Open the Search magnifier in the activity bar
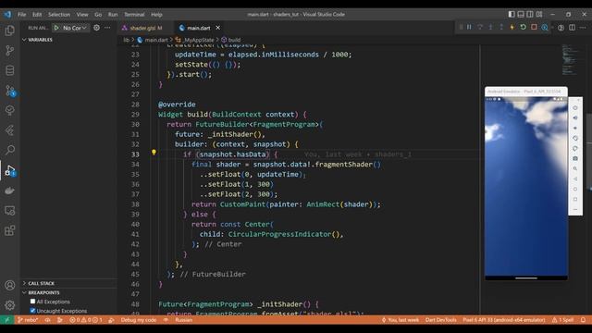The width and height of the screenshot is (592, 333). (10, 150)
